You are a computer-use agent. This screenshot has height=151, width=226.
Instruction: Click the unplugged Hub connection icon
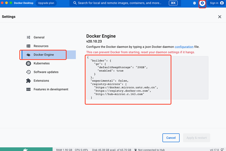tap(136, 150)
